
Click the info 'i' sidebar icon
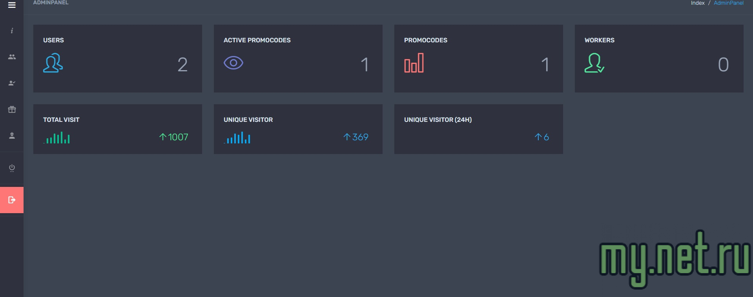12,31
